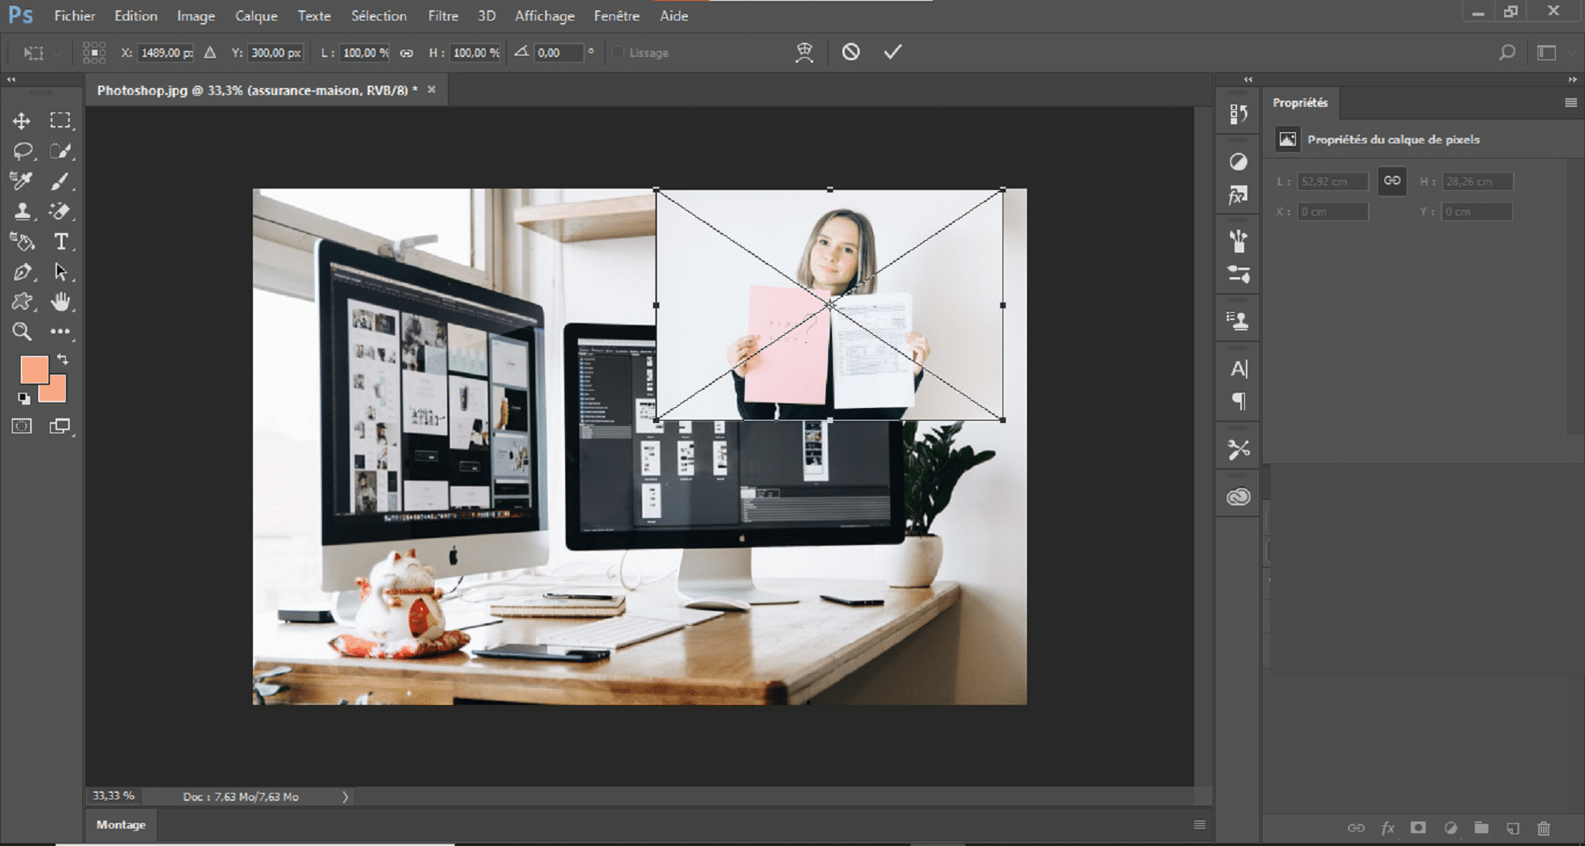Edit the rotation angle field
This screenshot has height=846, width=1585.
(559, 53)
